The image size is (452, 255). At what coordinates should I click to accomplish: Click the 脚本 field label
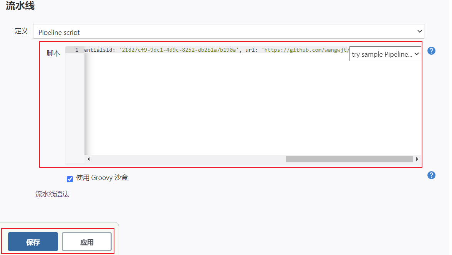[x=53, y=53]
